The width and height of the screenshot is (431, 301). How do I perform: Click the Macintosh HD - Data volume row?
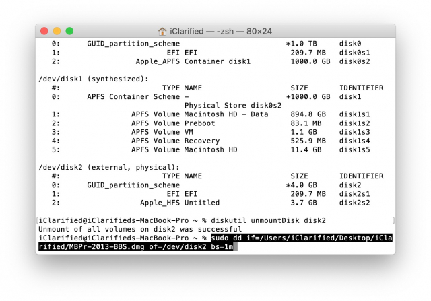tap(211, 114)
